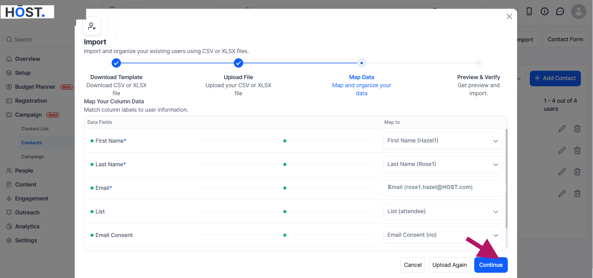Open the Email Consent (no) mapping dropdown
The height and width of the screenshot is (278, 593).
(443, 235)
